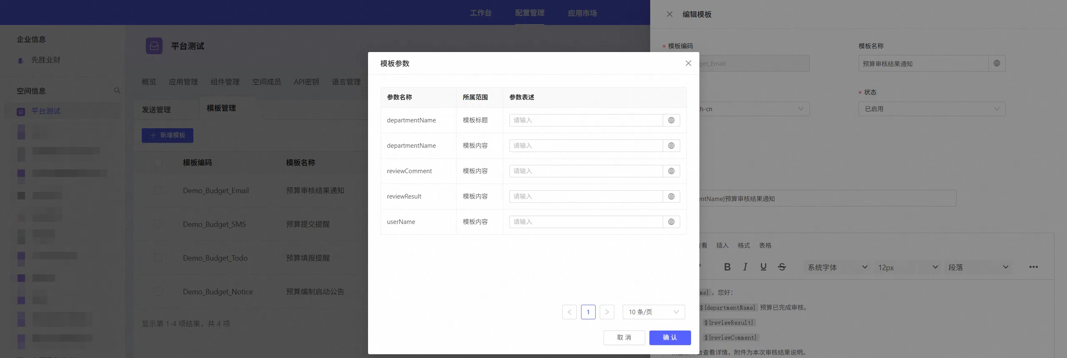Open the 系统字体 font dropdown
The height and width of the screenshot is (358, 1067).
(837, 267)
